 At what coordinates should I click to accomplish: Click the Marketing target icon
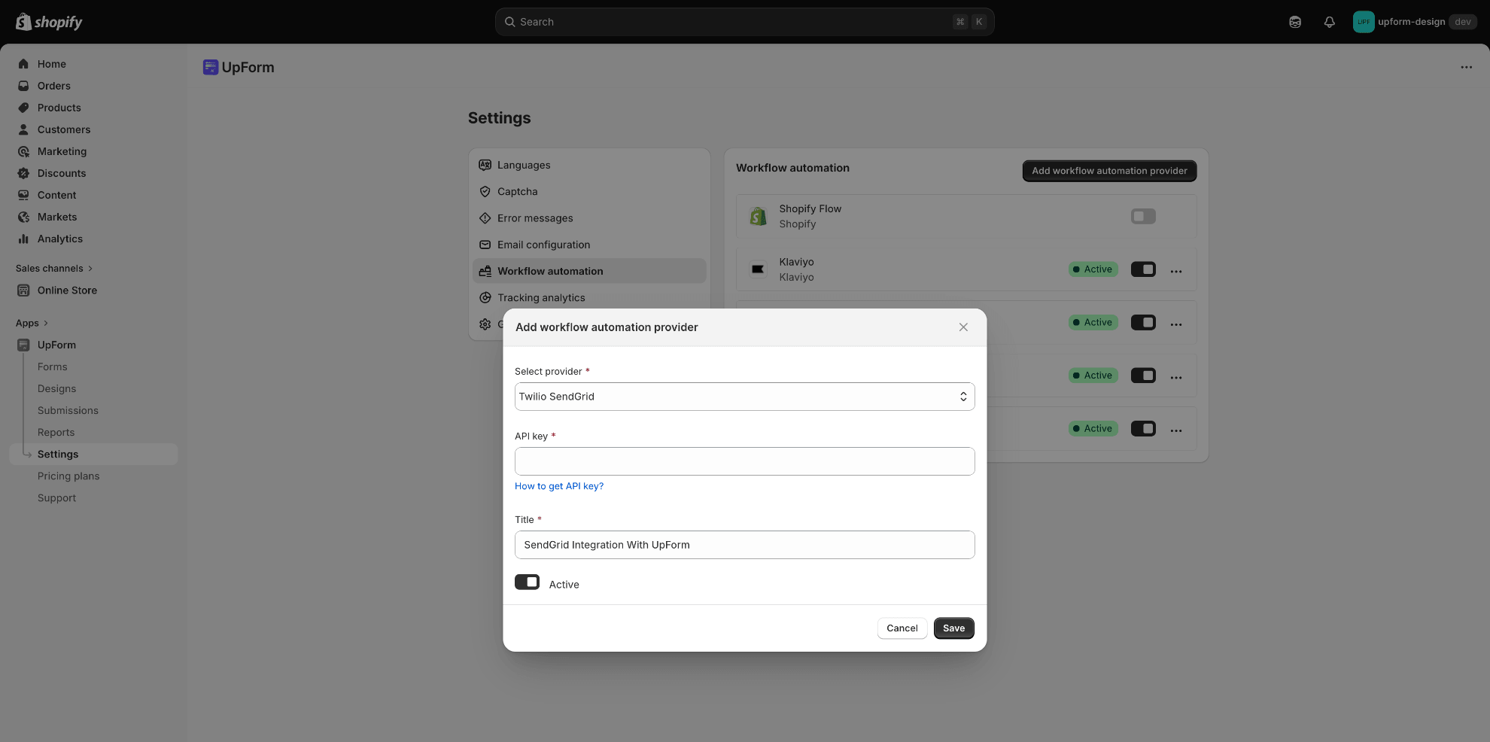click(x=23, y=151)
